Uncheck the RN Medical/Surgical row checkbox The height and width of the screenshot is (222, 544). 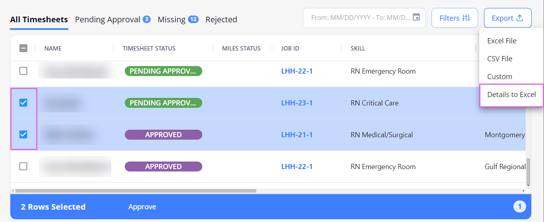pos(23,134)
